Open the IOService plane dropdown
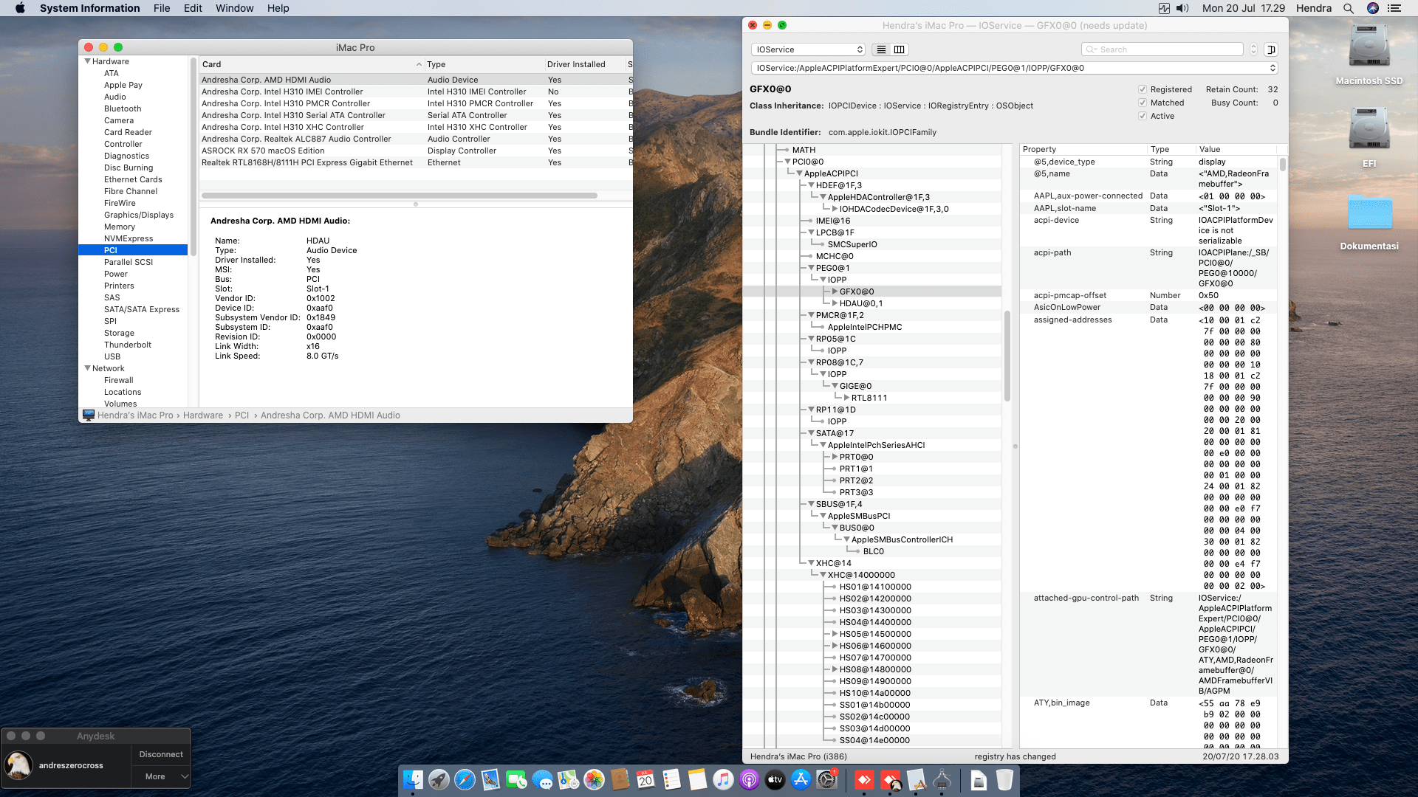The height and width of the screenshot is (797, 1418). 808,49
